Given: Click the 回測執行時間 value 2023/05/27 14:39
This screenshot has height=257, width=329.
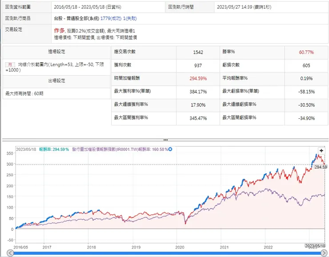Looking at the screenshot, I should point(234,7).
